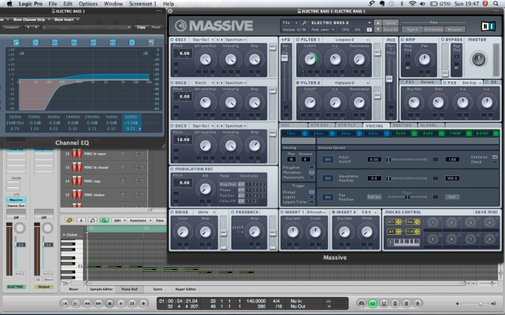The height and width of the screenshot is (315, 505).
Task: Click the stop transport button
Action: [110, 303]
